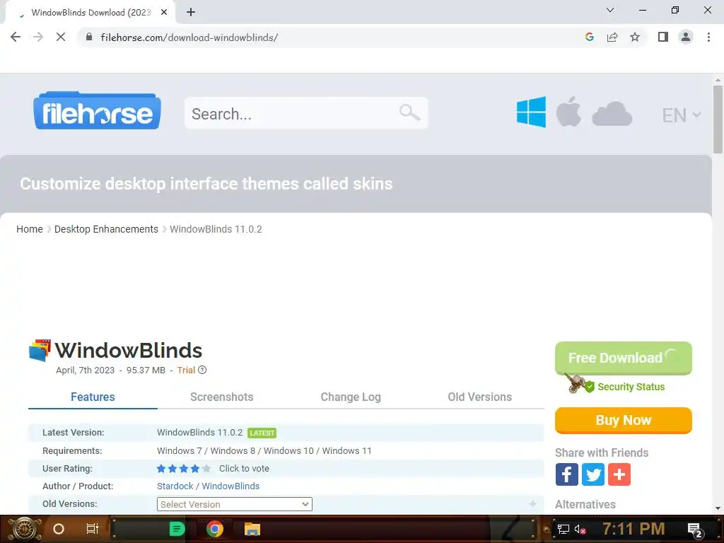The width and height of the screenshot is (724, 543).
Task: Share on Facebook icon
Action: tap(566, 474)
